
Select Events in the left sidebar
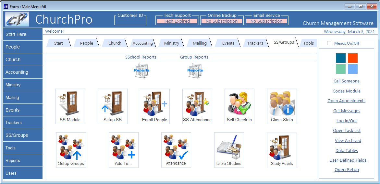[23, 110]
